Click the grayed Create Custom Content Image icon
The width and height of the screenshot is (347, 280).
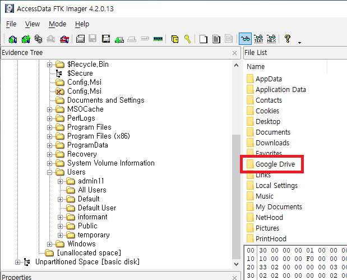pyautogui.click(x=131, y=39)
